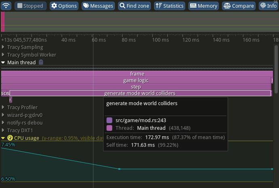
Task: Click the +13s 045,577,480ns timestamp
Action: click(24, 40)
